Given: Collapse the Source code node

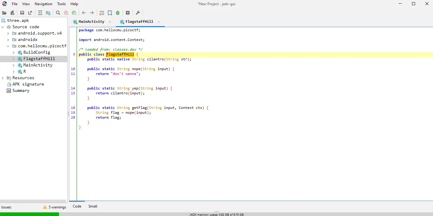Looking at the screenshot, I should click(x=3, y=27).
